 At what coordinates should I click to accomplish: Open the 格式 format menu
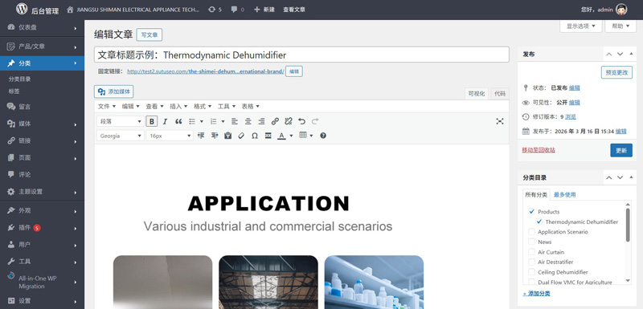pos(203,107)
